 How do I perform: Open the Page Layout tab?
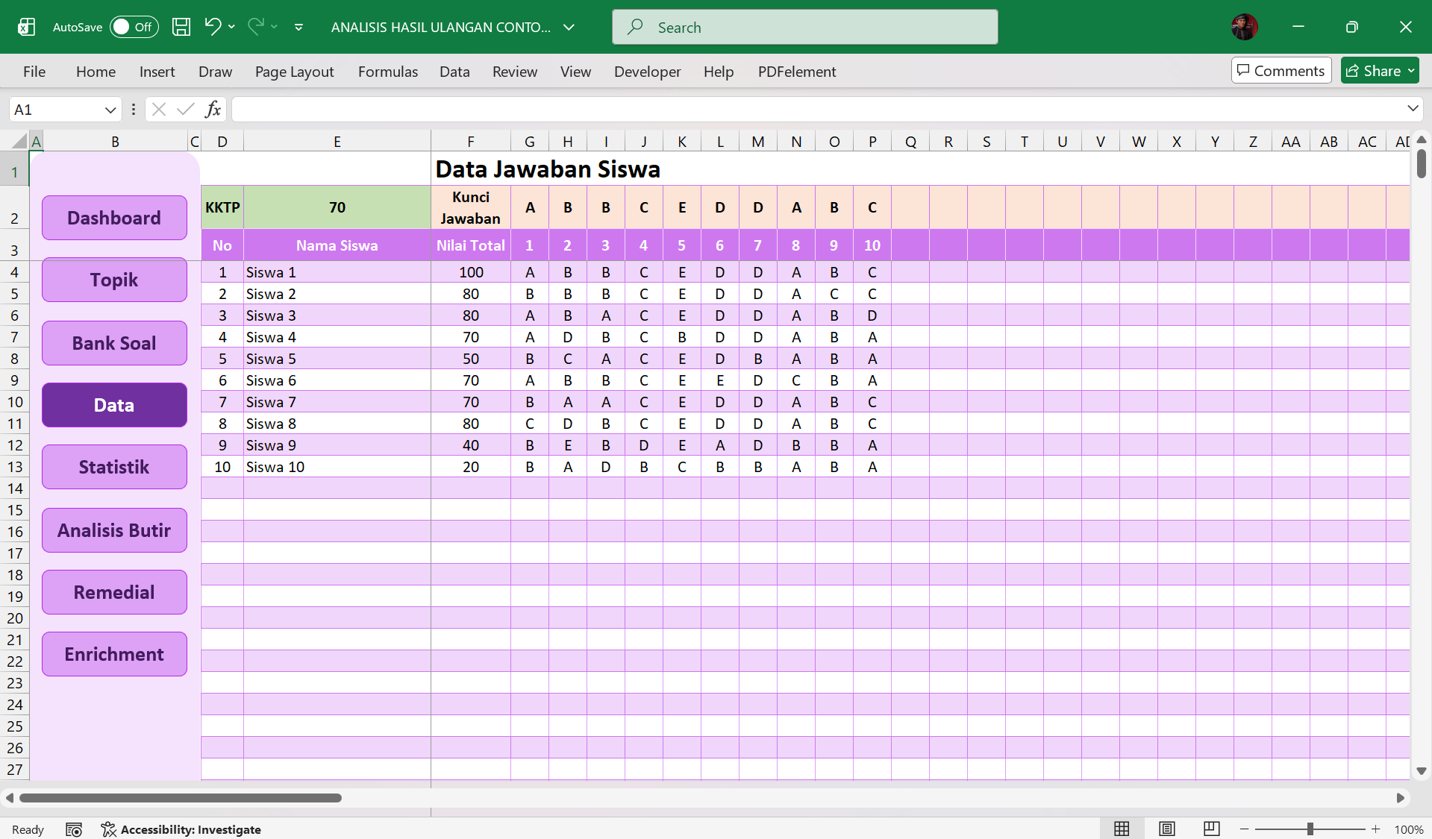tap(294, 72)
